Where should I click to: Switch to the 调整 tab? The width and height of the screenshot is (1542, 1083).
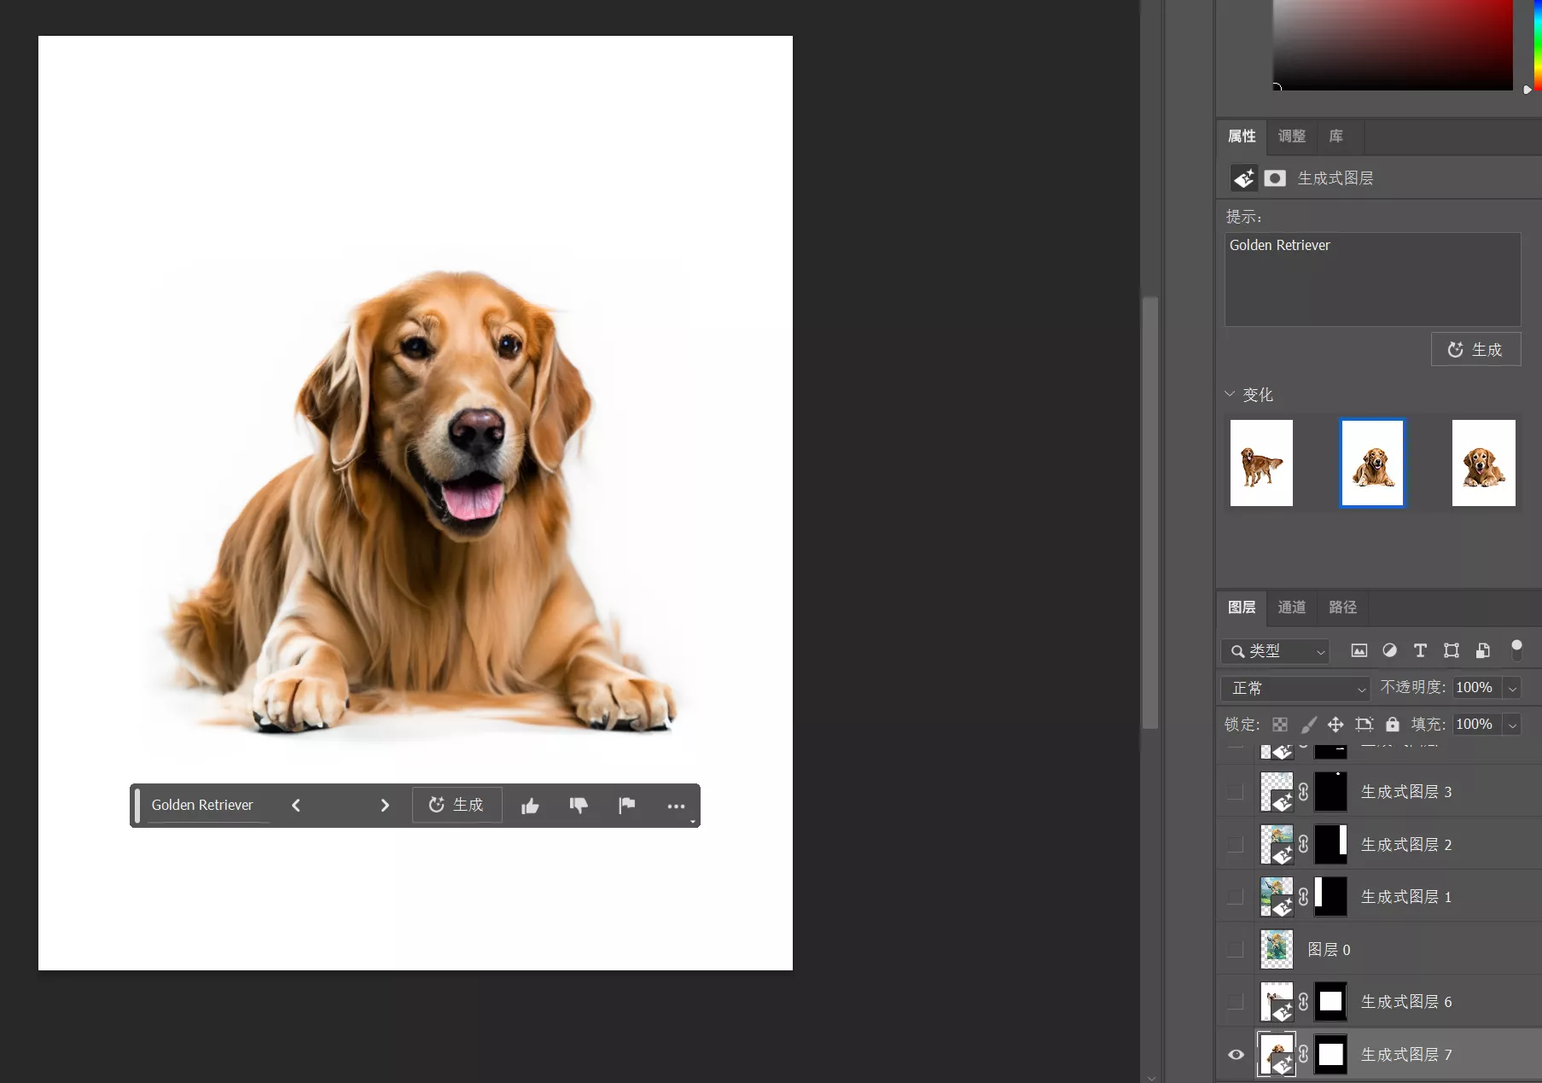click(x=1291, y=136)
